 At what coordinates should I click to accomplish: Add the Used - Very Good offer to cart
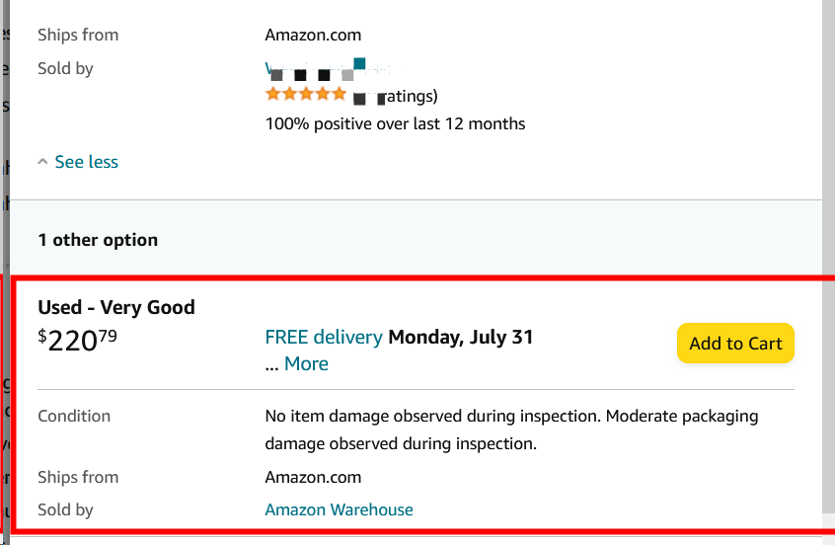[x=735, y=344]
